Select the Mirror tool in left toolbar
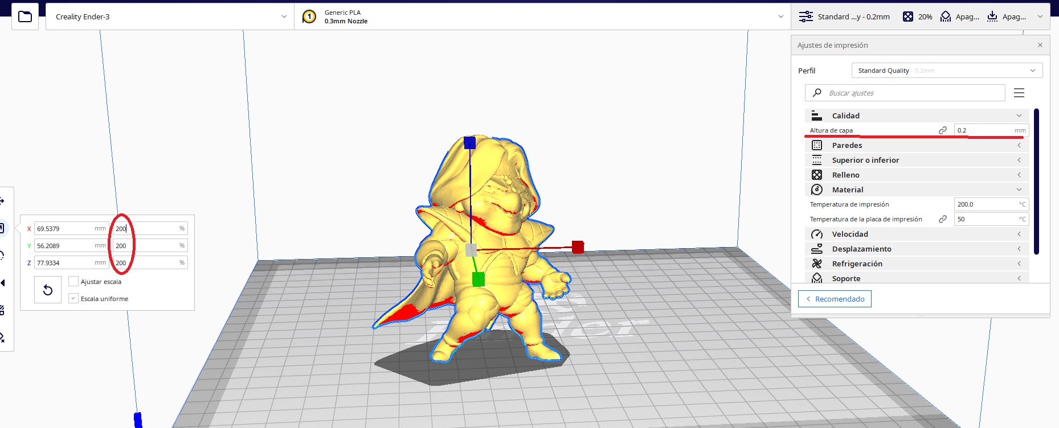This screenshot has height=428, width=1059. (2, 283)
